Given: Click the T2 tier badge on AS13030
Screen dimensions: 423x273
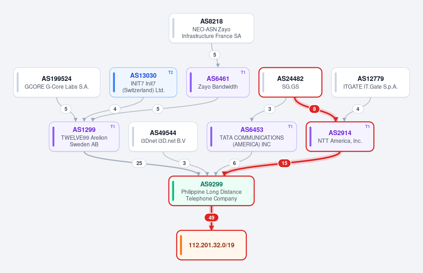Looking at the screenshot, I should coord(171,72).
